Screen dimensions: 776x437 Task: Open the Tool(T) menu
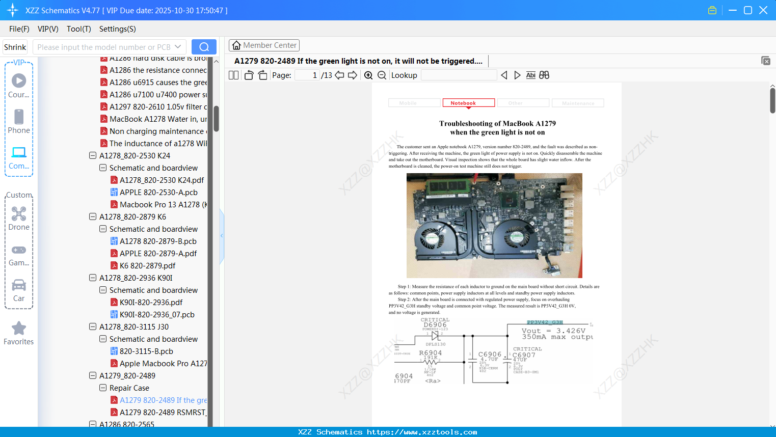tap(79, 29)
